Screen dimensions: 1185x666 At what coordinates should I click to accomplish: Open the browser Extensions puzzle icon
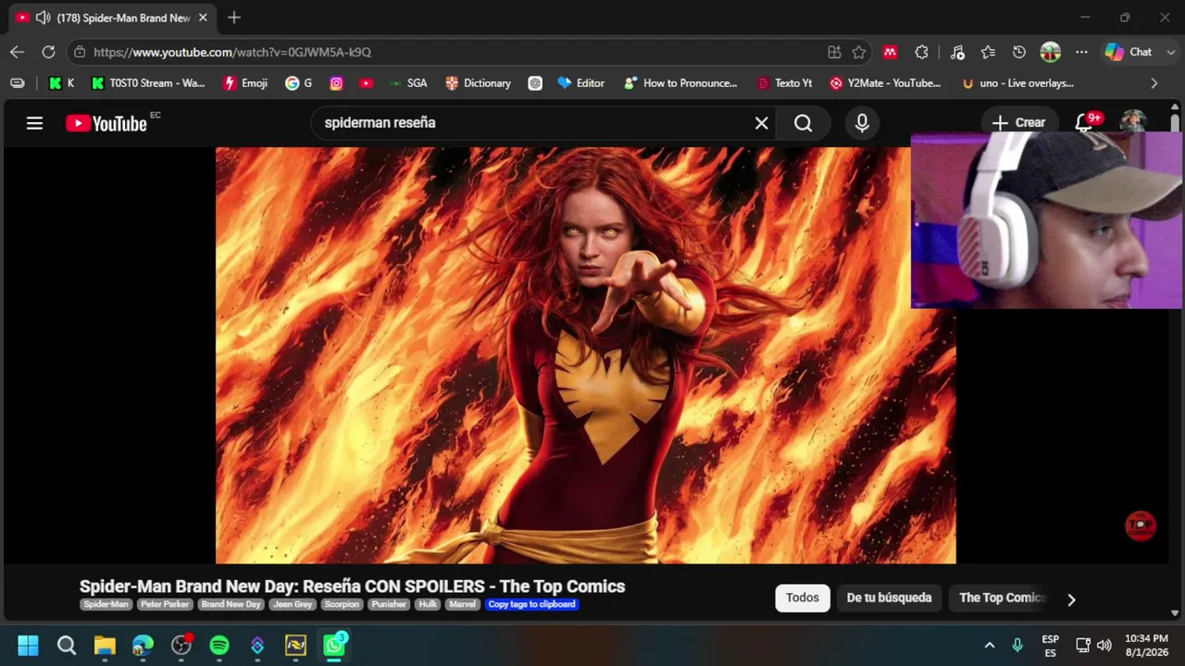921,52
